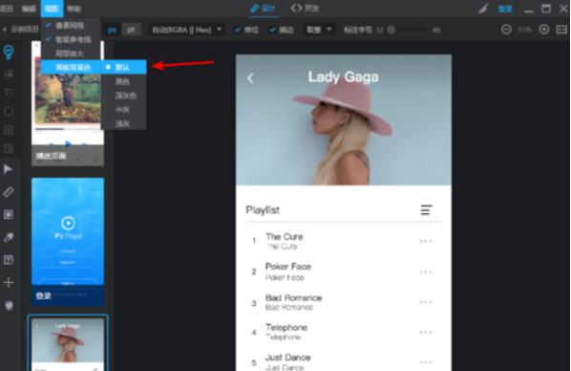Choose 黑色 black background option
Screen dimensions: 571x371
tap(124, 81)
